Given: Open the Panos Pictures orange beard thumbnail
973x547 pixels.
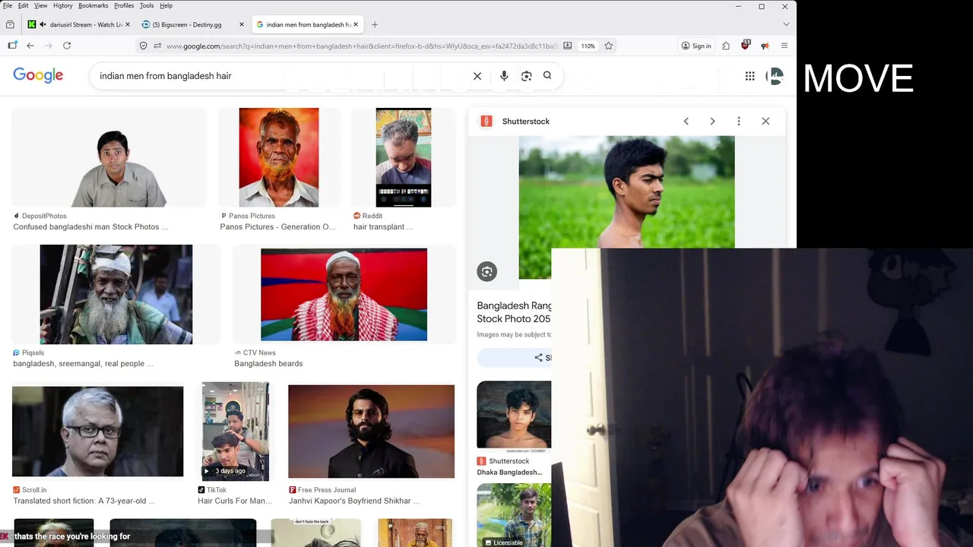Looking at the screenshot, I should (279, 157).
